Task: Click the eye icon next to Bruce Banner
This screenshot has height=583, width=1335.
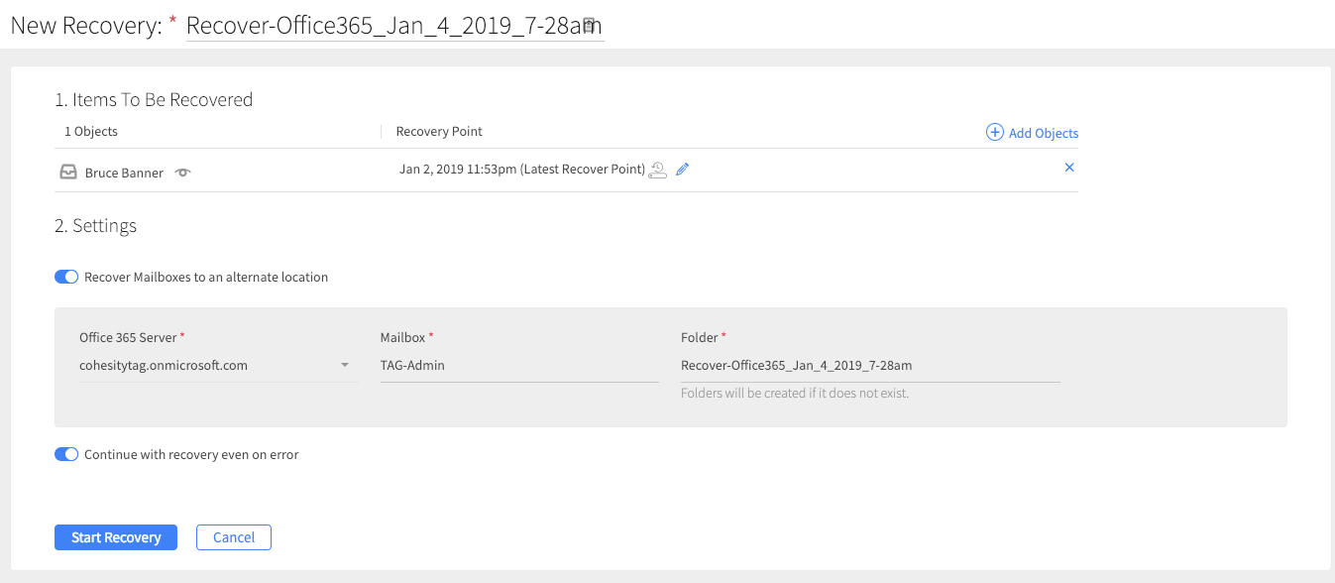Action: [182, 173]
